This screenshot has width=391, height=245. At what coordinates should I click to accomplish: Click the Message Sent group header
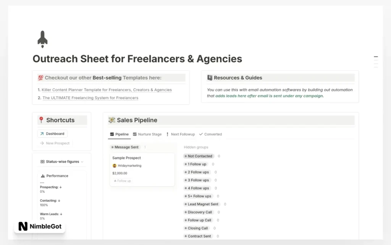pyautogui.click(x=125, y=147)
